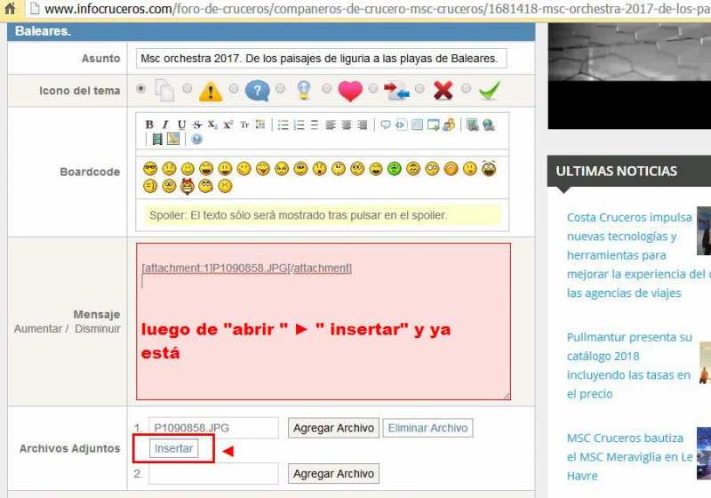The image size is (711, 498).
Task: Click Agregar Archivo for the second attachment
Action: [333, 473]
